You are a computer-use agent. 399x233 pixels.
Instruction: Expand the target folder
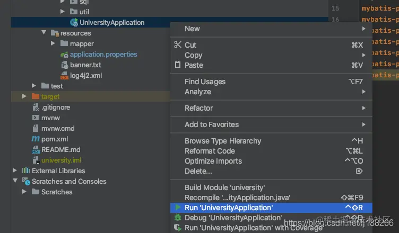click(24, 96)
